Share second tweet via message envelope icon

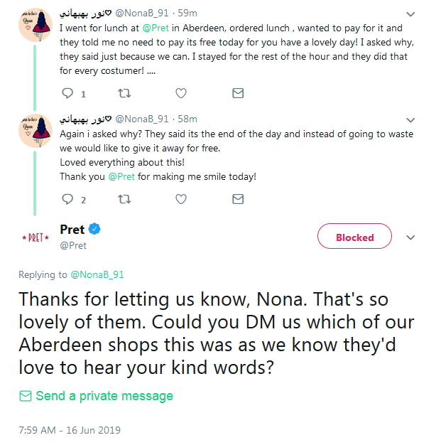point(238,200)
